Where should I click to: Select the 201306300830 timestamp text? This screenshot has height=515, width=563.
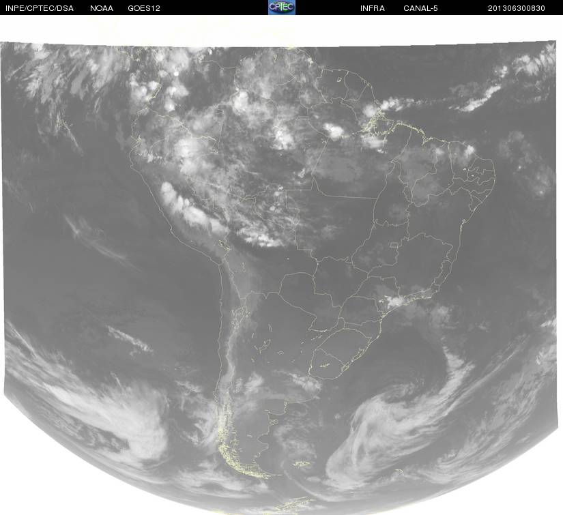[517, 8]
